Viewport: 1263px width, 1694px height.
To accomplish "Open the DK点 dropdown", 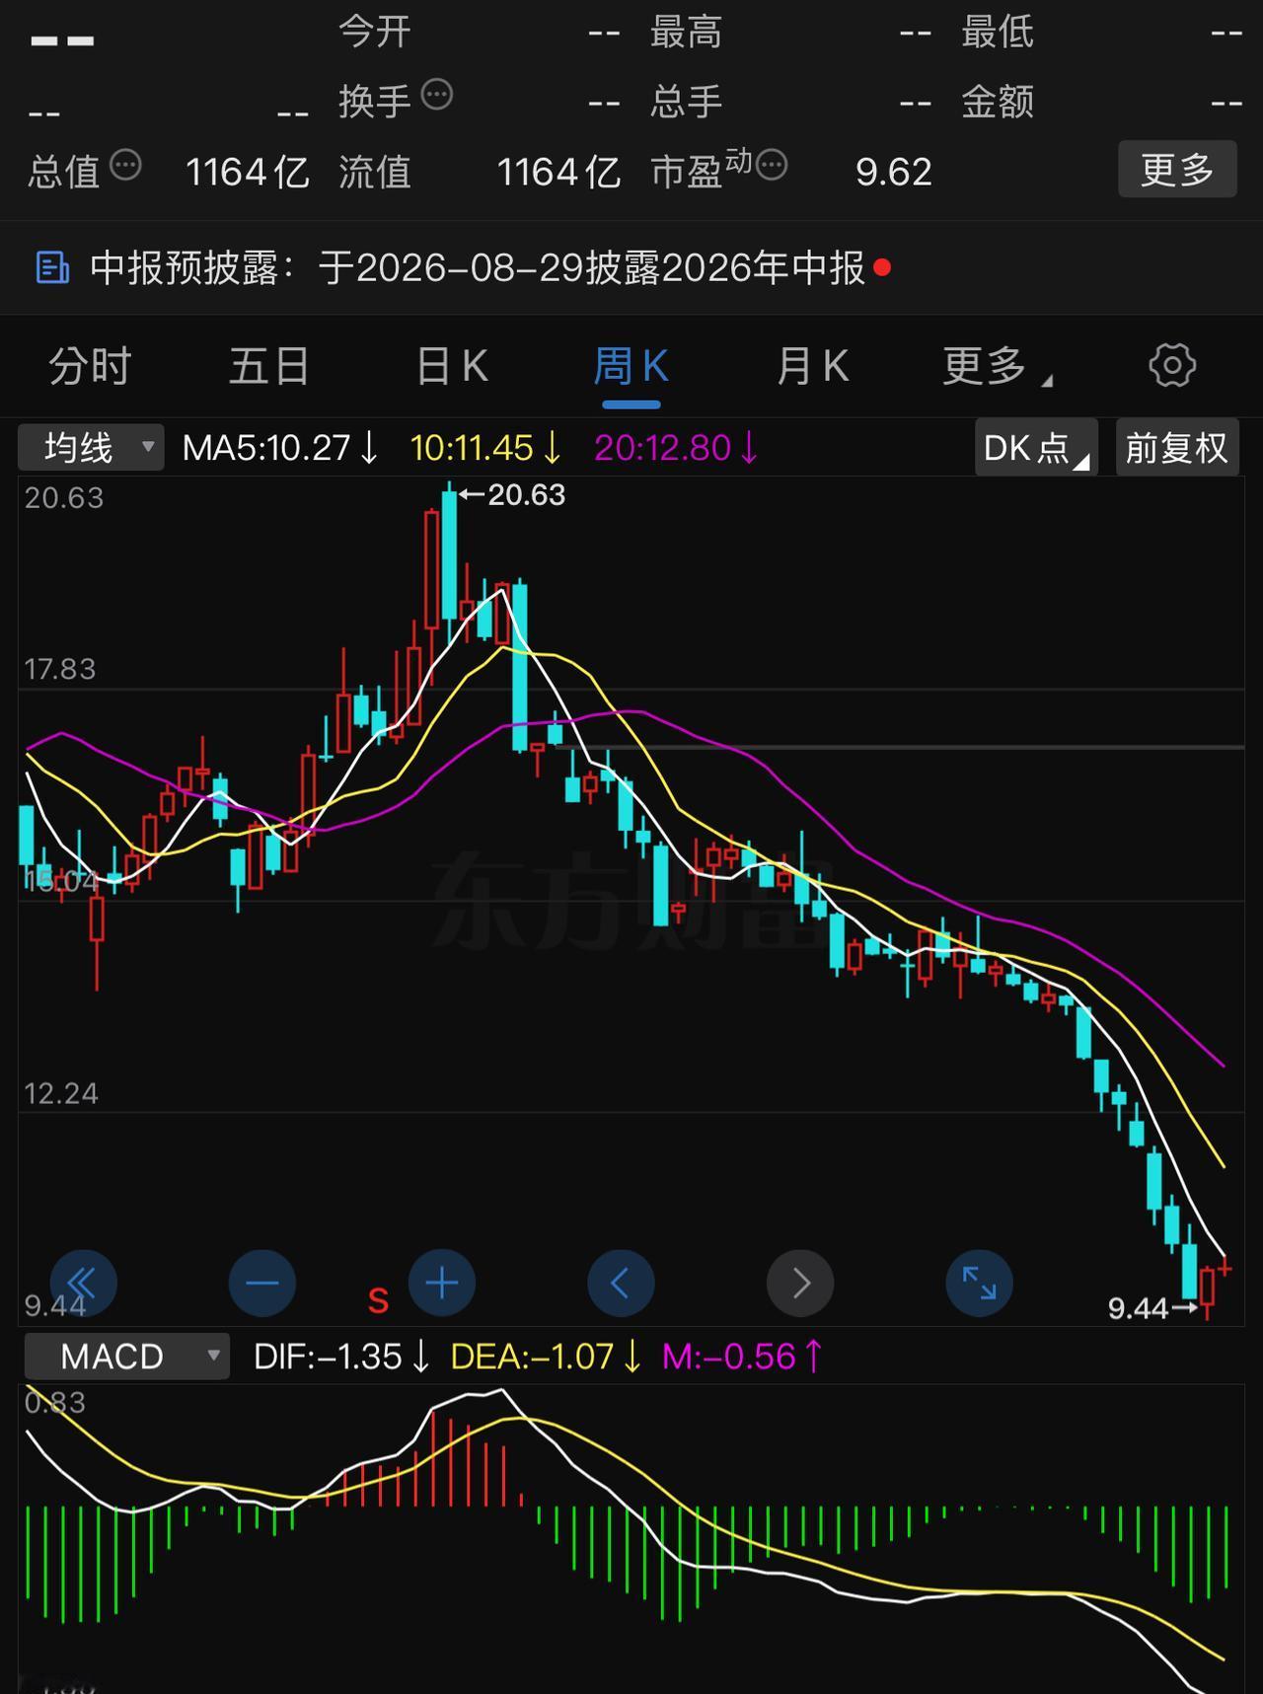I will click(x=1036, y=447).
